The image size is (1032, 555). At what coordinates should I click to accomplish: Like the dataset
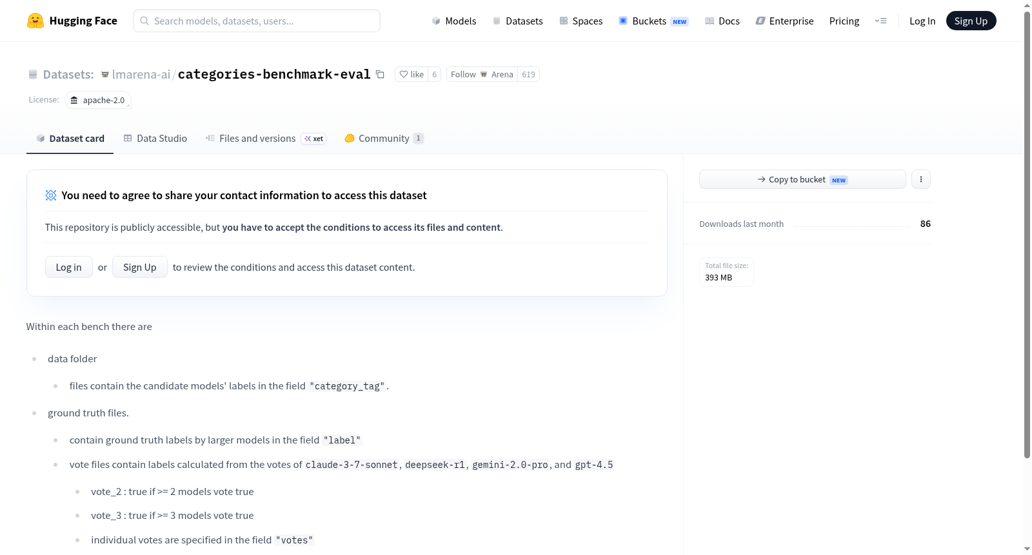click(x=412, y=74)
